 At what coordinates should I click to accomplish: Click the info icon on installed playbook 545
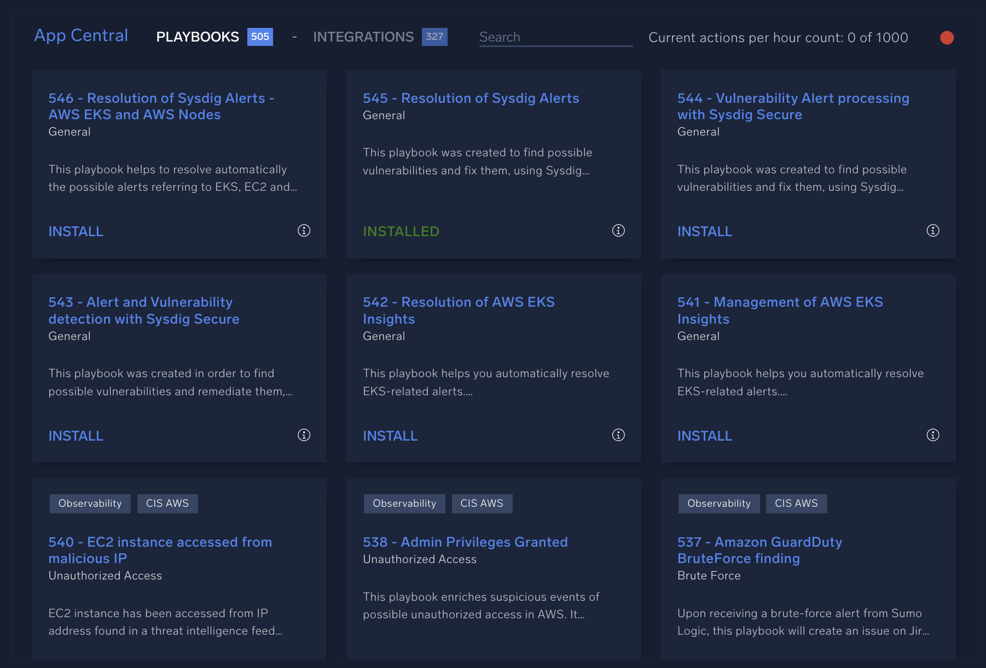tap(618, 231)
